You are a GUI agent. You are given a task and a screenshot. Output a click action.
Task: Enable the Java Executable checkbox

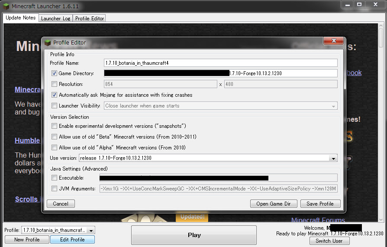coord(54,178)
